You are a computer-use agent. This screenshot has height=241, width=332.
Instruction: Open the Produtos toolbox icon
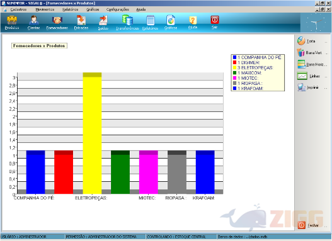(x=12, y=20)
